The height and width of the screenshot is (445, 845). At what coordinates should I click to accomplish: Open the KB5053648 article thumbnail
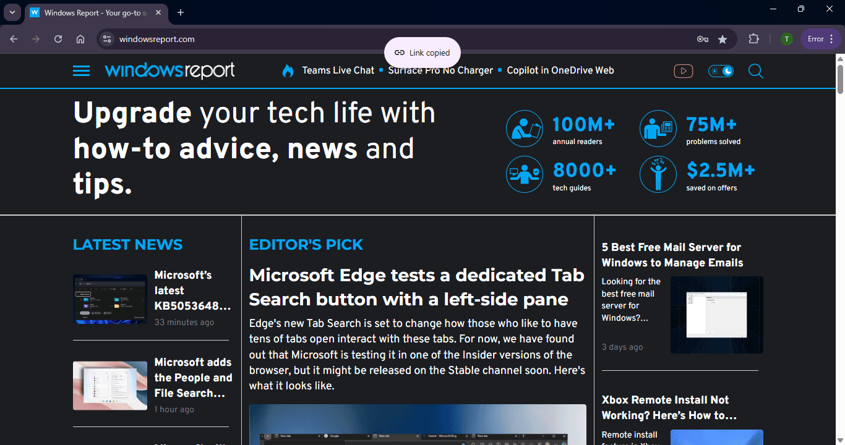click(110, 299)
